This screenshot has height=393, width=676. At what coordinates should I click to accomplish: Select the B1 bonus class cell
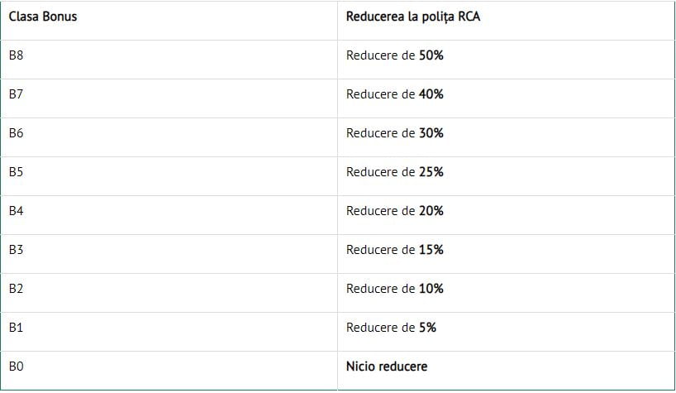17,328
